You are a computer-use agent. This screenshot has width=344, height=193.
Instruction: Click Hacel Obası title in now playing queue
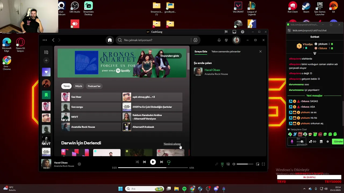pos(212,70)
